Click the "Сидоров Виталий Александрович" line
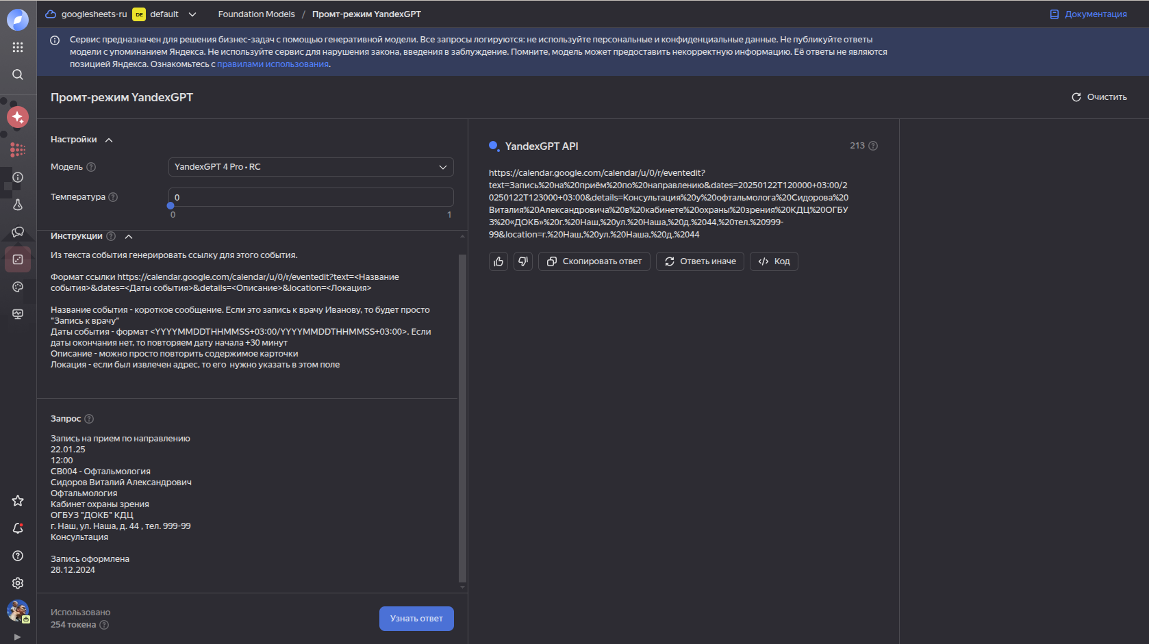 pos(121,482)
